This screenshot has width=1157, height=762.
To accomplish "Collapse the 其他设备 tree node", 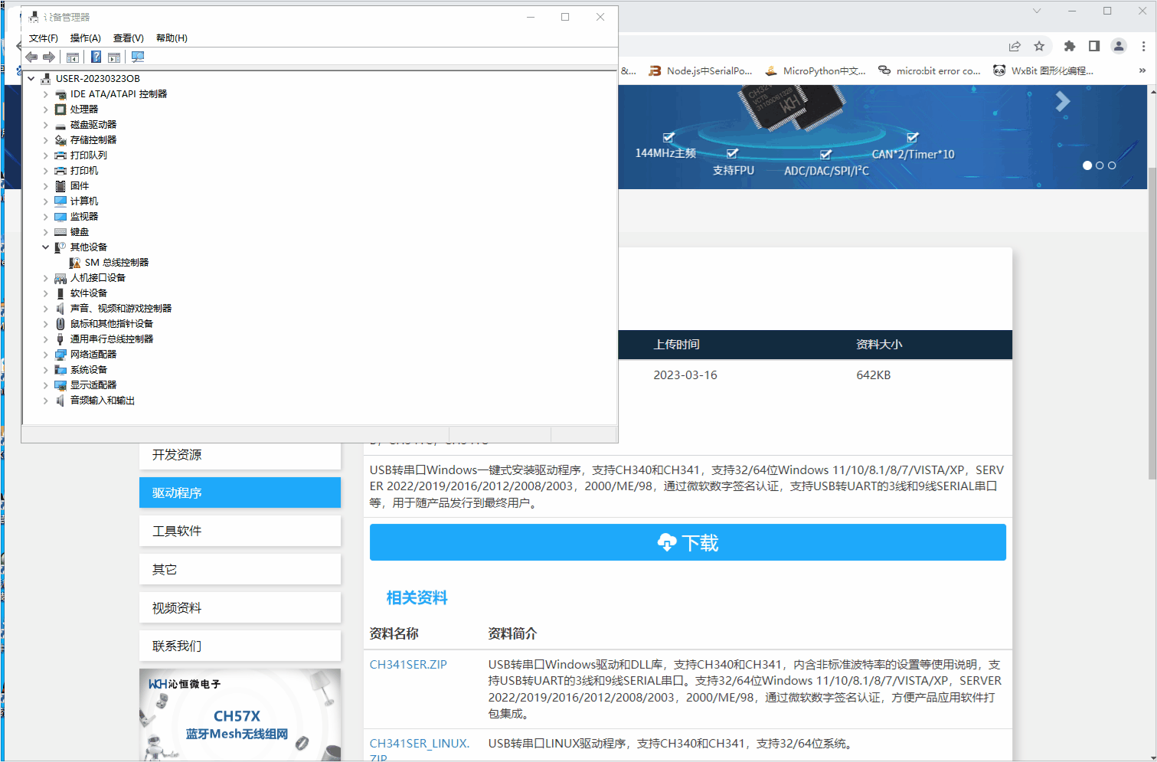I will click(x=45, y=247).
